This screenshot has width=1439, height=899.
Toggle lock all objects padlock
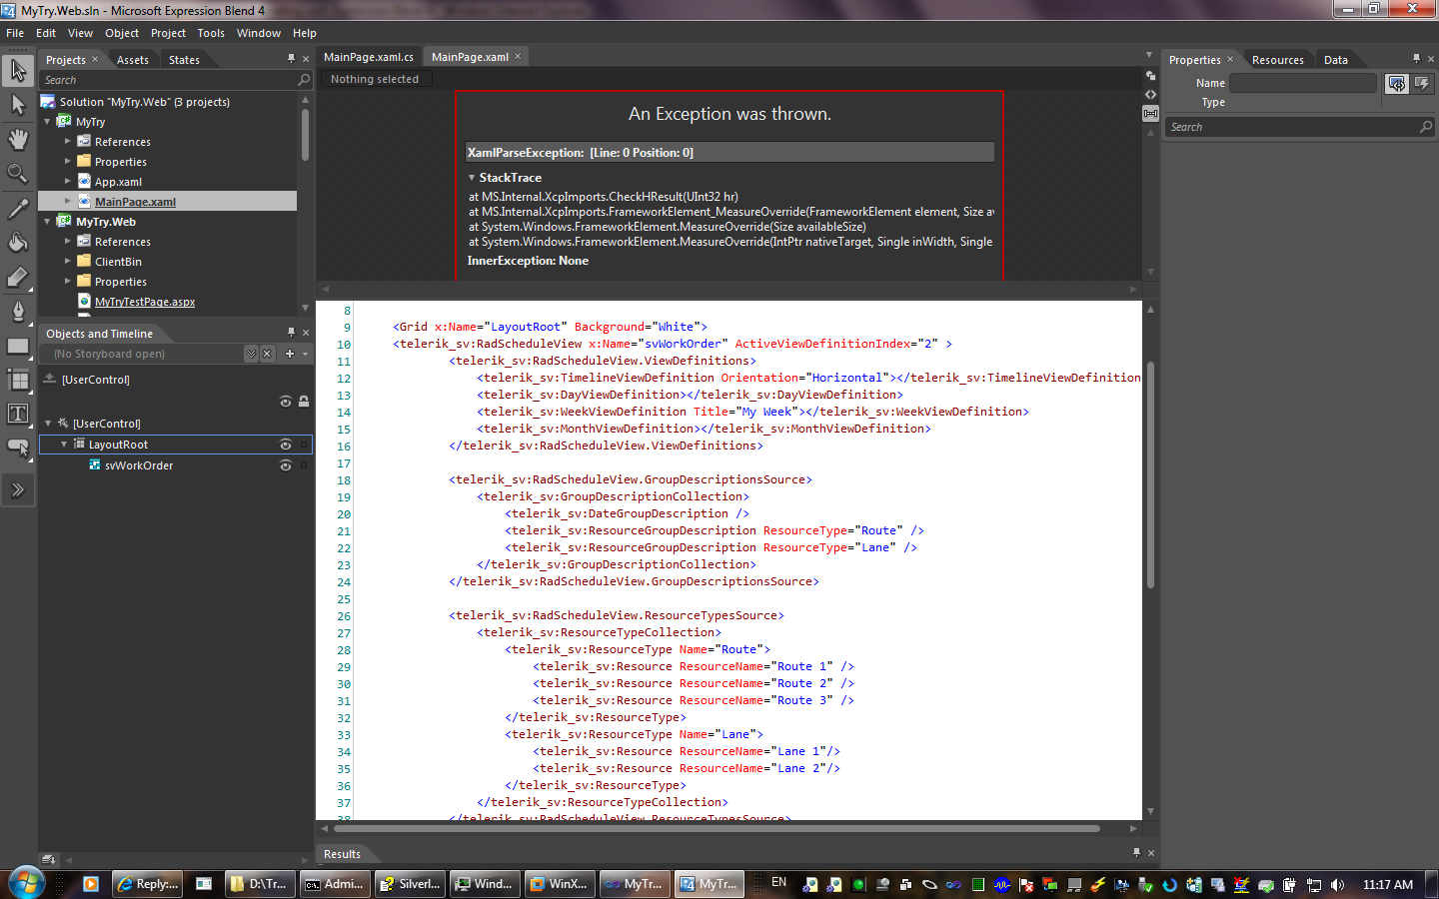pos(304,402)
